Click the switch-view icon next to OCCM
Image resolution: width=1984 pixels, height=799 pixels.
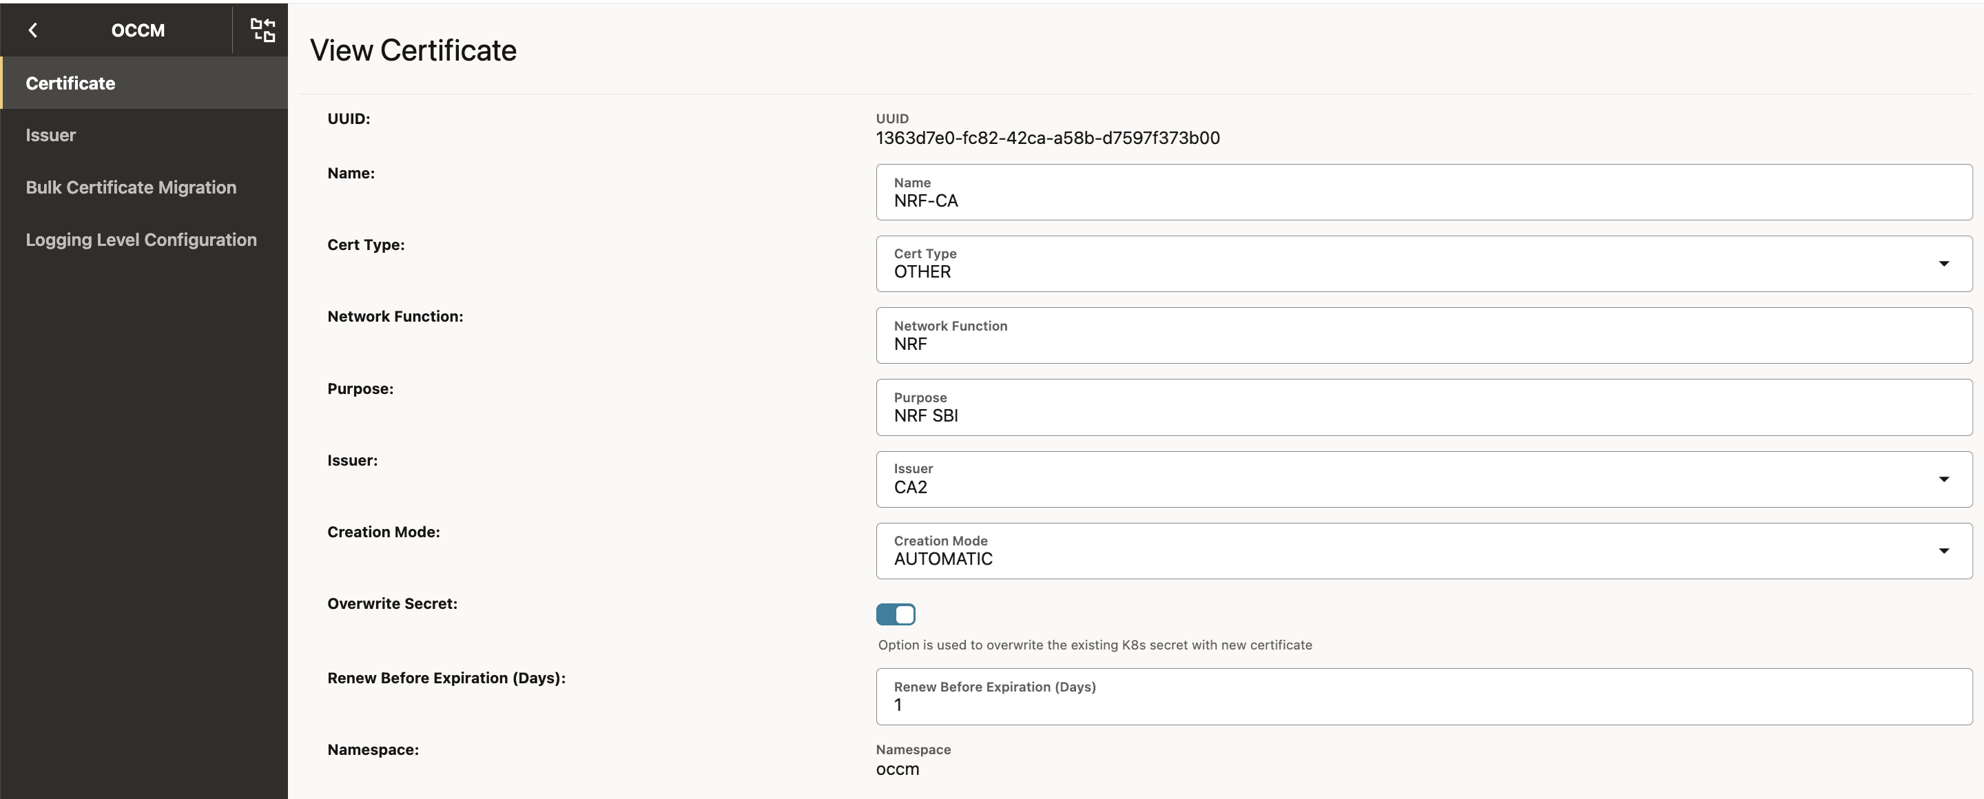click(x=262, y=30)
